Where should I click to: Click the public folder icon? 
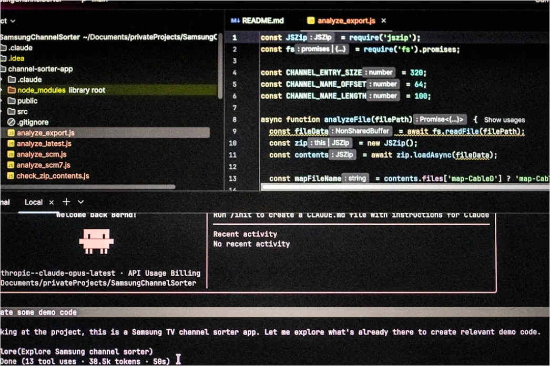[12, 101]
